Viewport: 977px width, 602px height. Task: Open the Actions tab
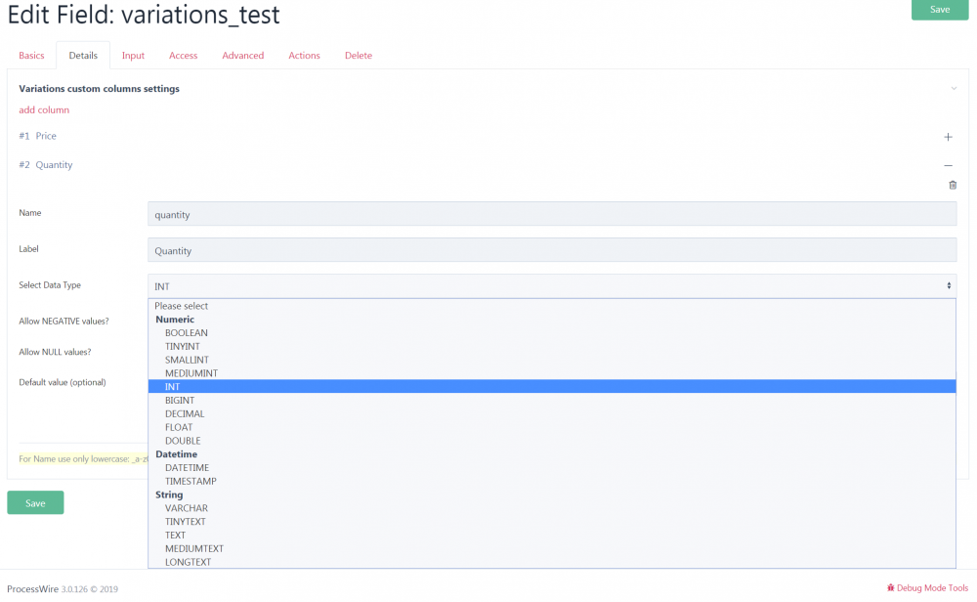[304, 56]
